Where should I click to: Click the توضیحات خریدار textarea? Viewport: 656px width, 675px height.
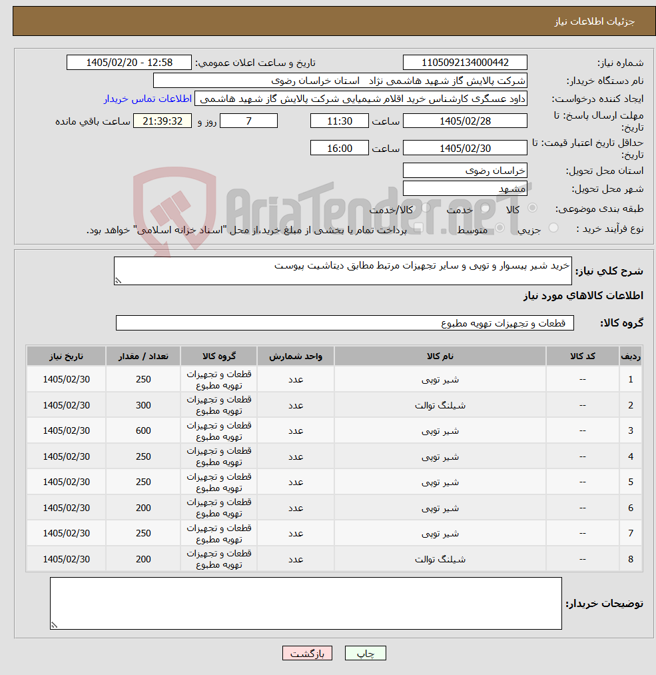306,603
